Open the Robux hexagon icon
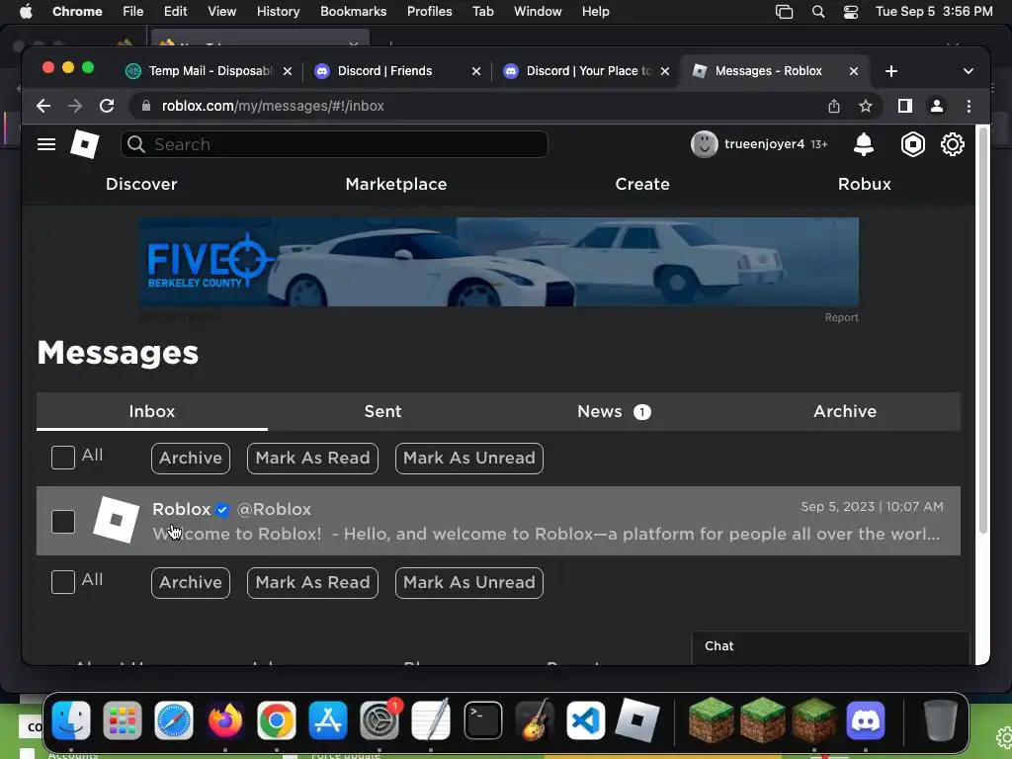This screenshot has width=1012, height=759. [912, 144]
